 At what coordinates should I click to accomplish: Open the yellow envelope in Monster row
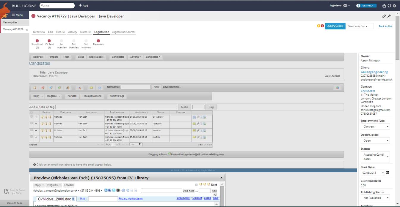click(194, 130)
